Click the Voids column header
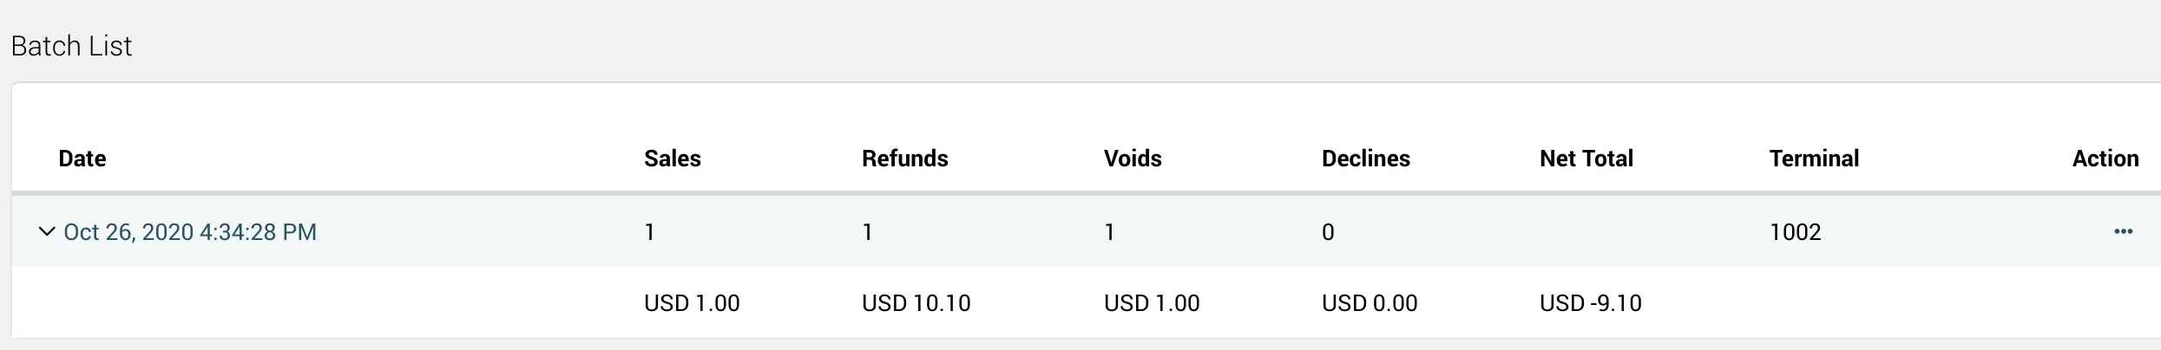The image size is (2161, 350). click(1132, 159)
